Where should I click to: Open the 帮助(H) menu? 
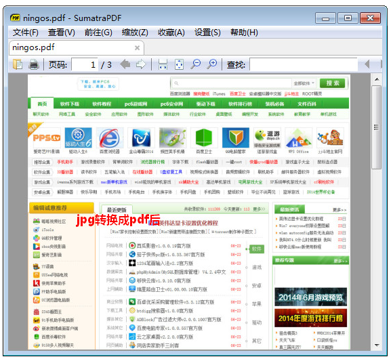244,33
